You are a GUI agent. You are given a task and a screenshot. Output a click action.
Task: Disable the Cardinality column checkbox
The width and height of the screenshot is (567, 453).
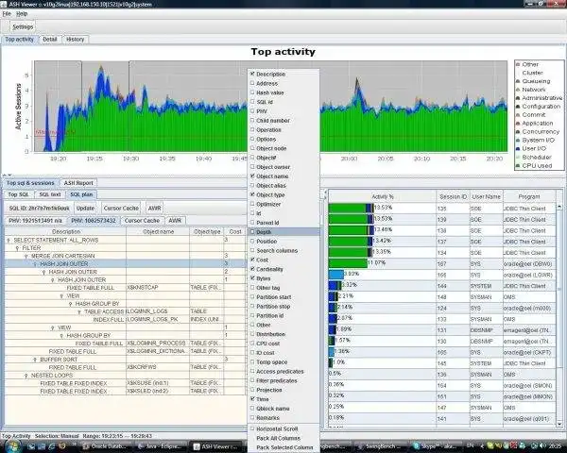click(252, 269)
